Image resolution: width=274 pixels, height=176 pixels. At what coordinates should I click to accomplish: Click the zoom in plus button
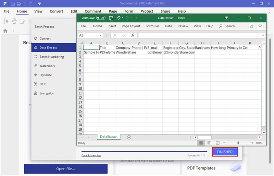(x=252, y=143)
